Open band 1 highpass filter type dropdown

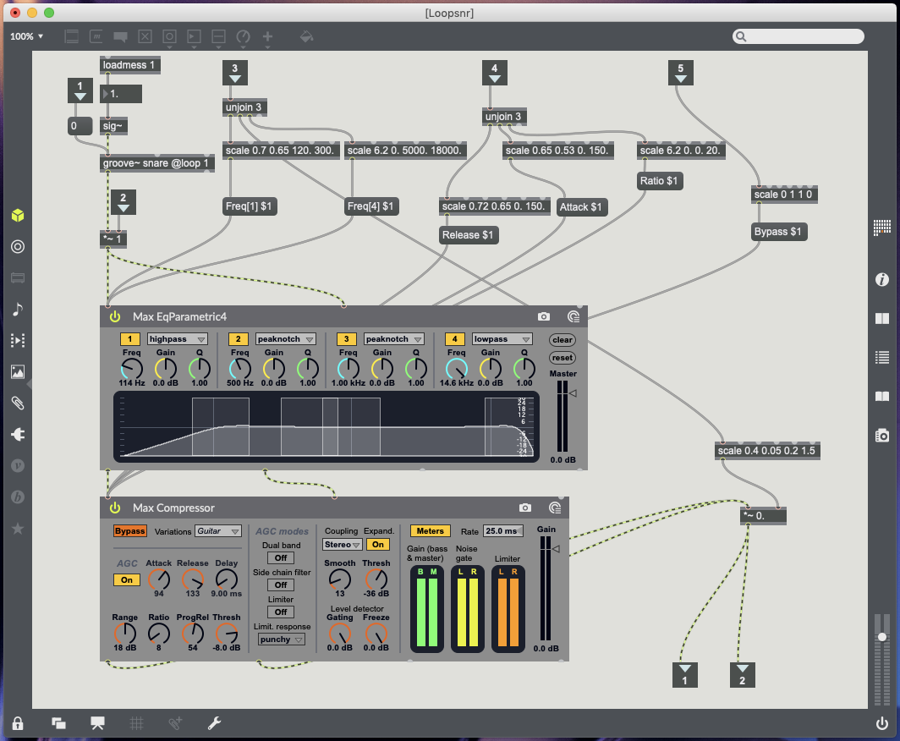178,339
